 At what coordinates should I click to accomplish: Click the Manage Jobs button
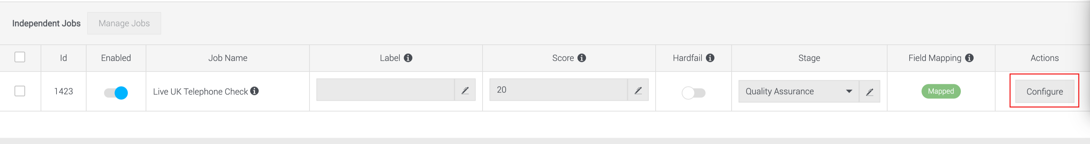click(x=124, y=23)
